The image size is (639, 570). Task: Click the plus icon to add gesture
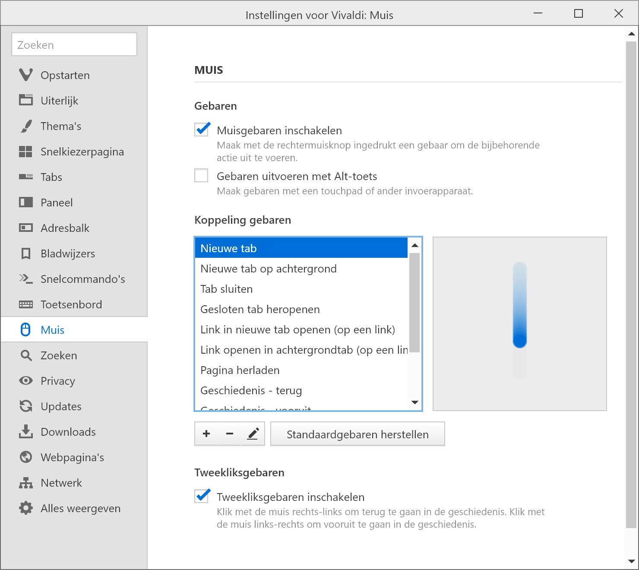point(206,434)
